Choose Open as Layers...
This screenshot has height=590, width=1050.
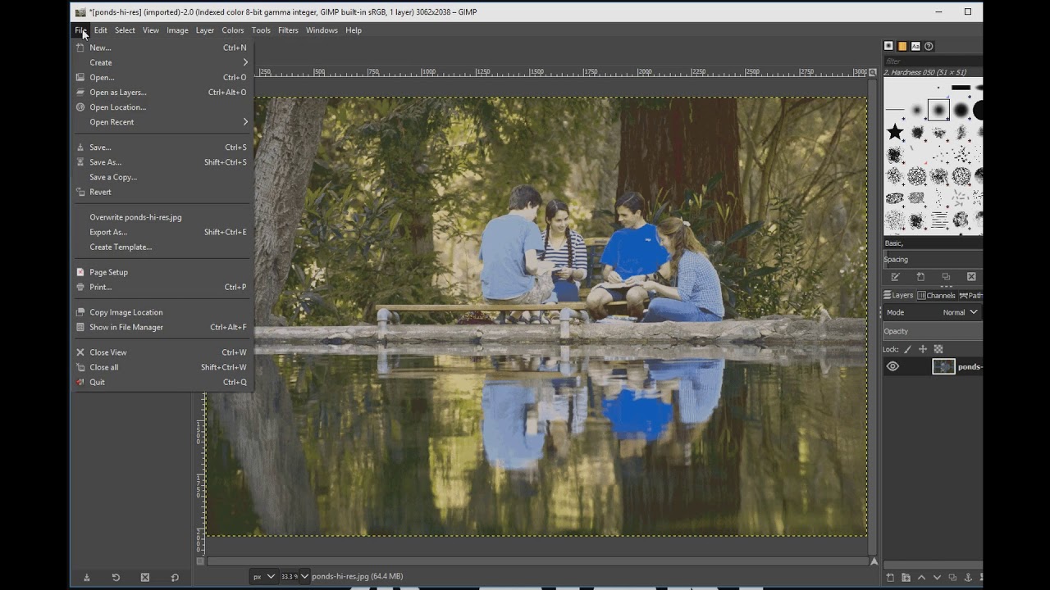(162, 93)
